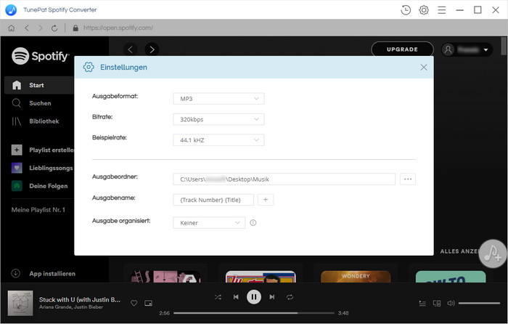Click the Spotify logo in the sidebar
This screenshot has height=324, width=508.
40,56
